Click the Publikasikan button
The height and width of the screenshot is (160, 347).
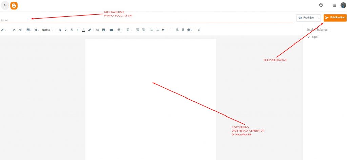335,18
